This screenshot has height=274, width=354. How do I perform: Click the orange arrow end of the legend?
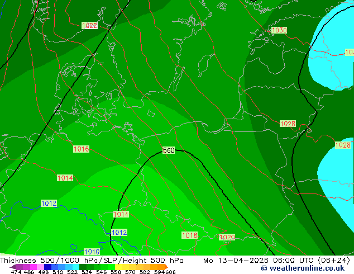[x=166, y=267]
